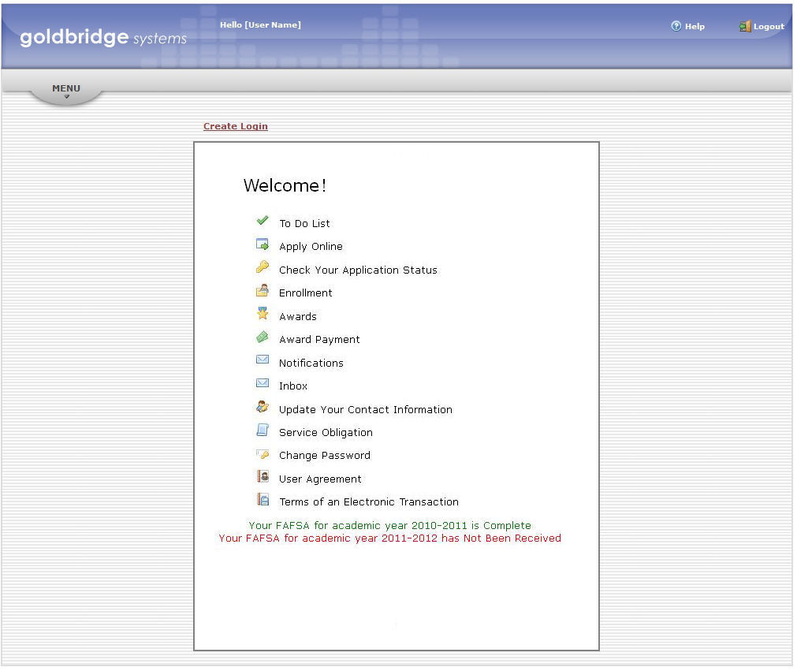
Task: Click the Notifications envelope icon
Action: [x=263, y=360]
